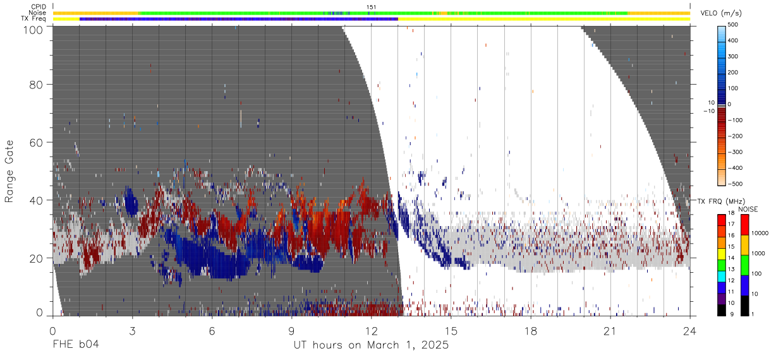Click the hour 18 tick on time axis
The image size is (776, 358).
click(x=531, y=330)
